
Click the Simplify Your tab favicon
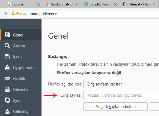point(86,4)
